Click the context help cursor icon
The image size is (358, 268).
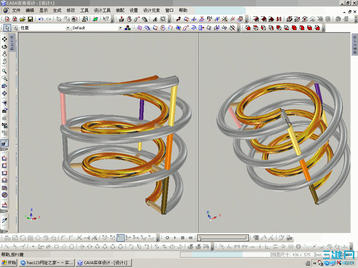tap(106, 19)
